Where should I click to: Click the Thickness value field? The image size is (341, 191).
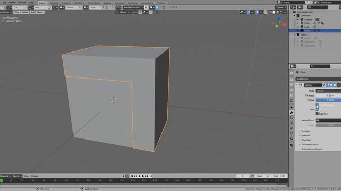tap(328, 95)
